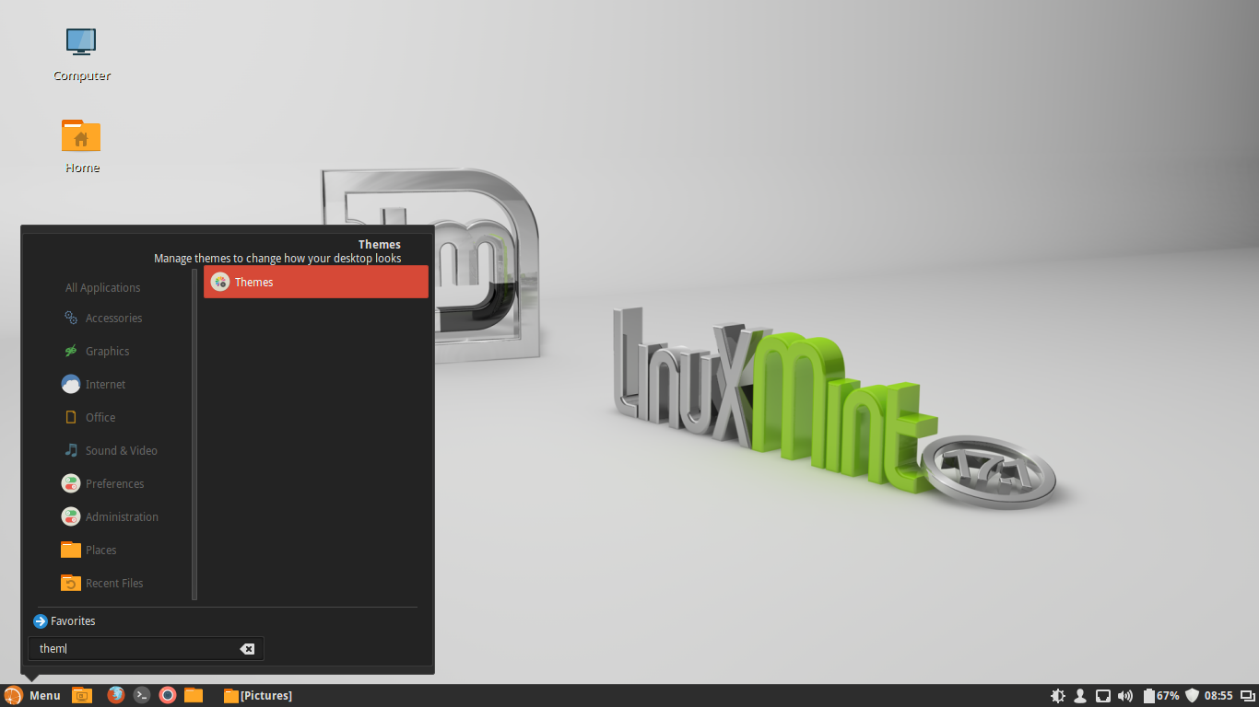The height and width of the screenshot is (707, 1259).
Task: Clear the search field text
Action: click(247, 649)
